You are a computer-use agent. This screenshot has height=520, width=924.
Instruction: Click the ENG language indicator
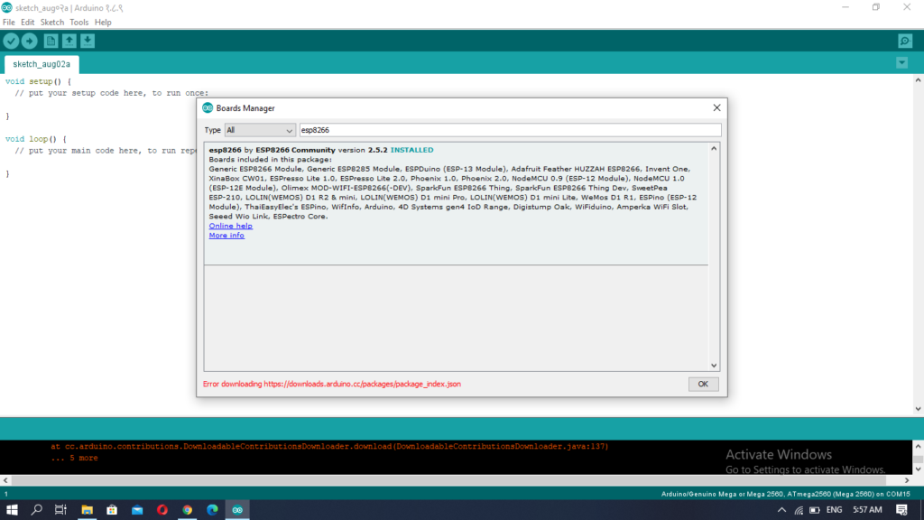pos(835,510)
